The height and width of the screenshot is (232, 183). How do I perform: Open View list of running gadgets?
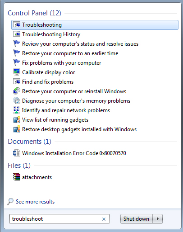[55, 120]
